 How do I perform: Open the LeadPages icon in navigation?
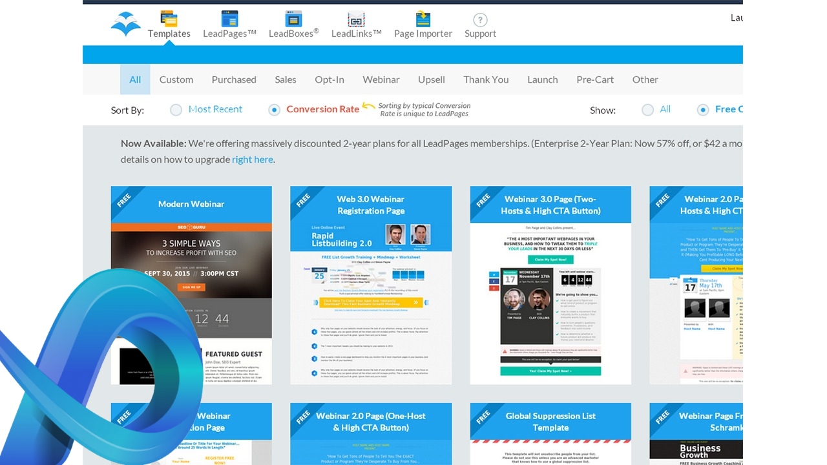[x=229, y=19]
